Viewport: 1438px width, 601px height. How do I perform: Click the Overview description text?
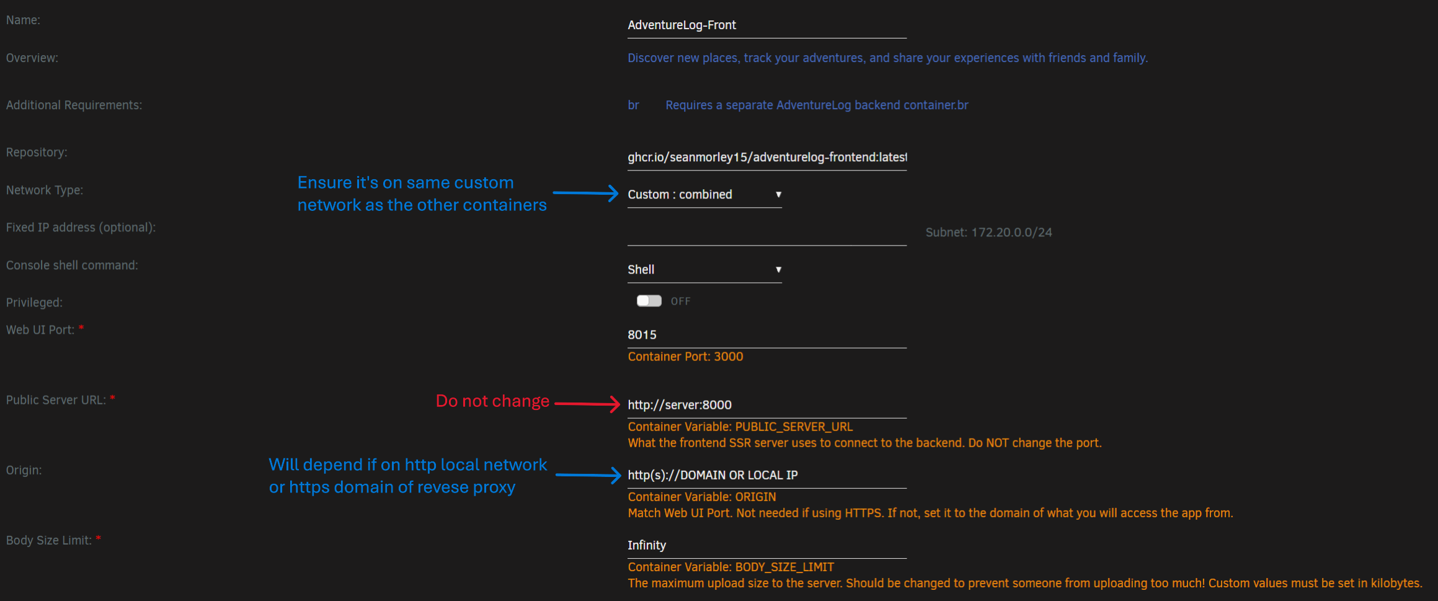click(887, 58)
